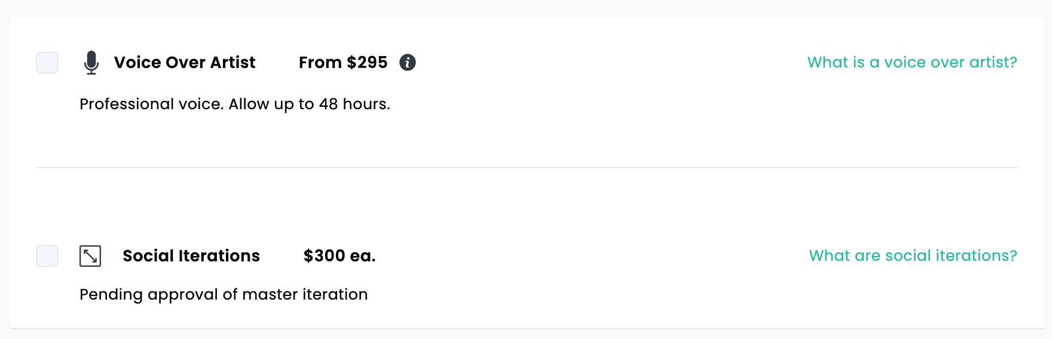
Task: Click the 'Professional voice' description line
Action: tap(235, 104)
